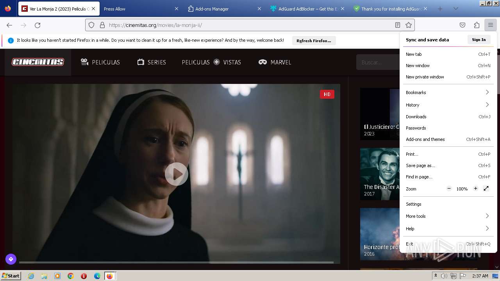Open the PELICULAS navigation link
The image size is (500, 281).
point(100,62)
